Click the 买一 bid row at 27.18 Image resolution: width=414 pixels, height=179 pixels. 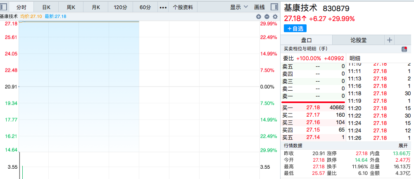click(x=314, y=108)
